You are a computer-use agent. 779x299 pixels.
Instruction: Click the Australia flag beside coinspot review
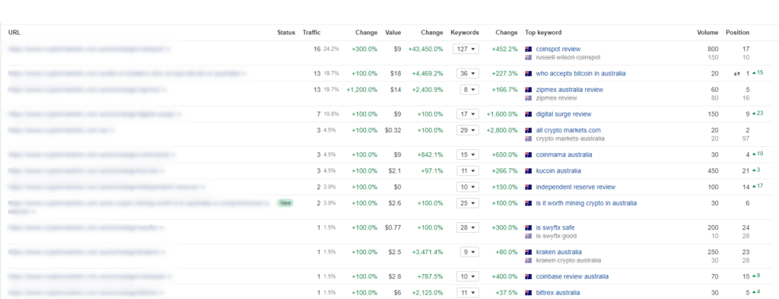point(528,49)
